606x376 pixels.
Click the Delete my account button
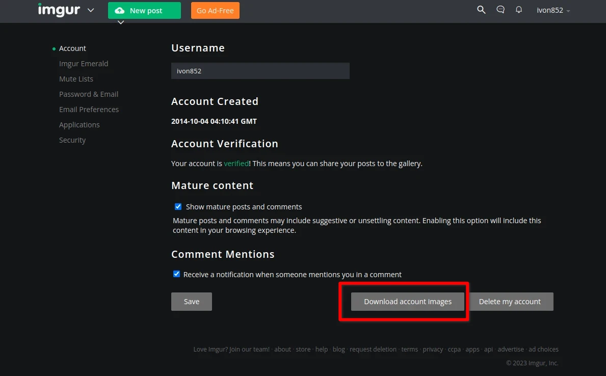coord(510,302)
